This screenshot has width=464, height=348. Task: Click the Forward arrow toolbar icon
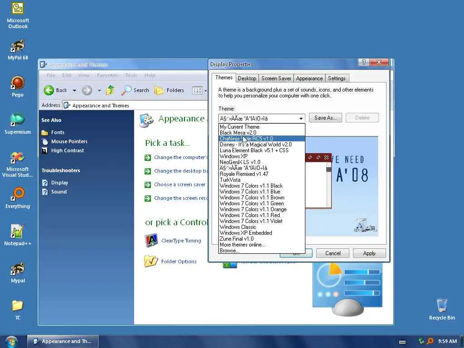[87, 90]
